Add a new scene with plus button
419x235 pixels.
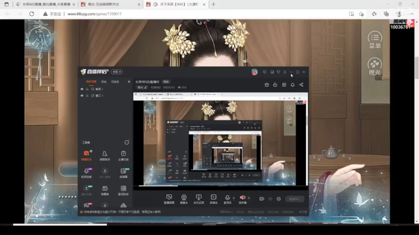pos(129,81)
